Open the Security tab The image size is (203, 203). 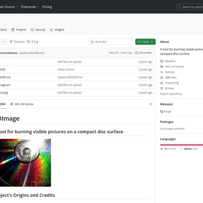[x=38, y=30]
